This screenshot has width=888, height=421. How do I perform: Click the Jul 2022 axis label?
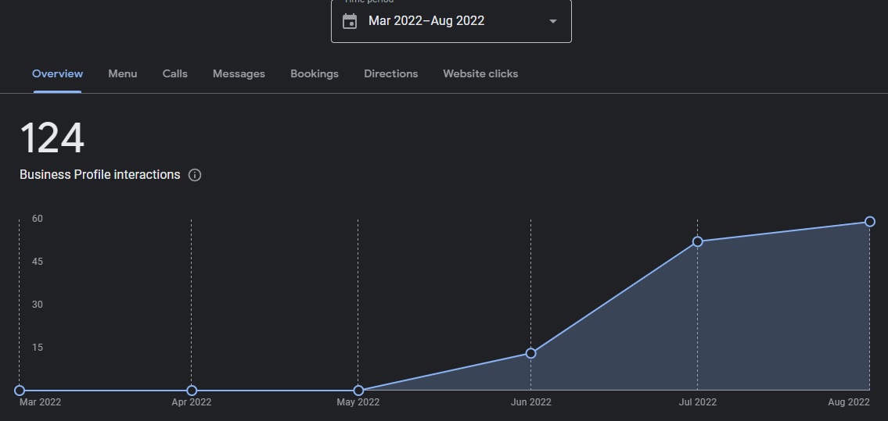(698, 402)
